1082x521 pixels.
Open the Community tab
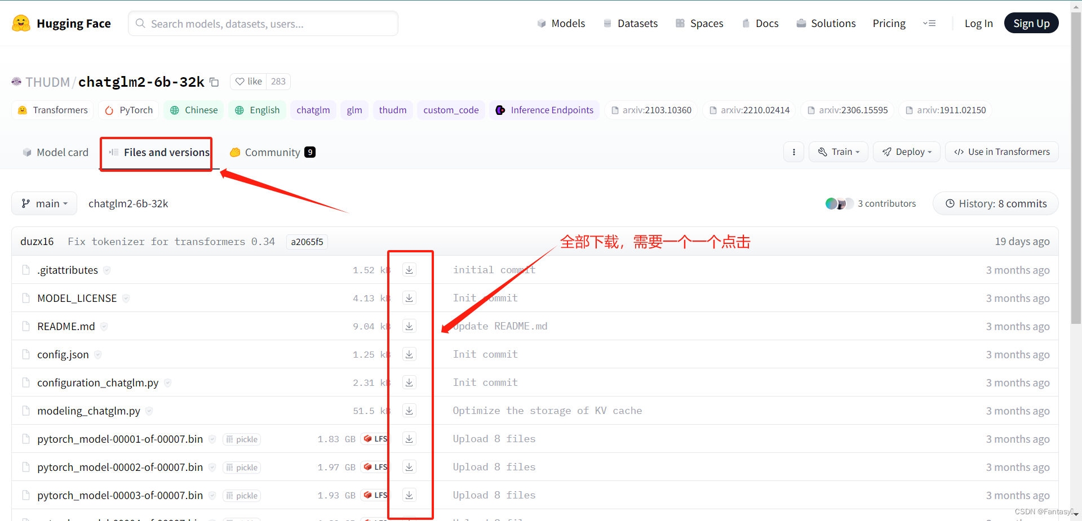[273, 152]
